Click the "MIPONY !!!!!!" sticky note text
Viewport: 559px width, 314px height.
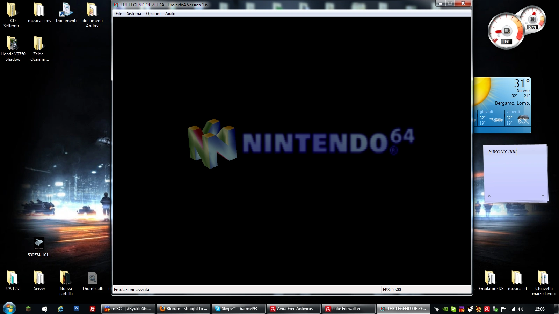tap(502, 151)
